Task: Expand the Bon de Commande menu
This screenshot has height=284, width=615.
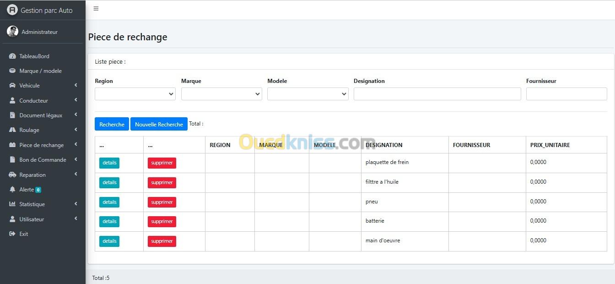Action: 43,160
